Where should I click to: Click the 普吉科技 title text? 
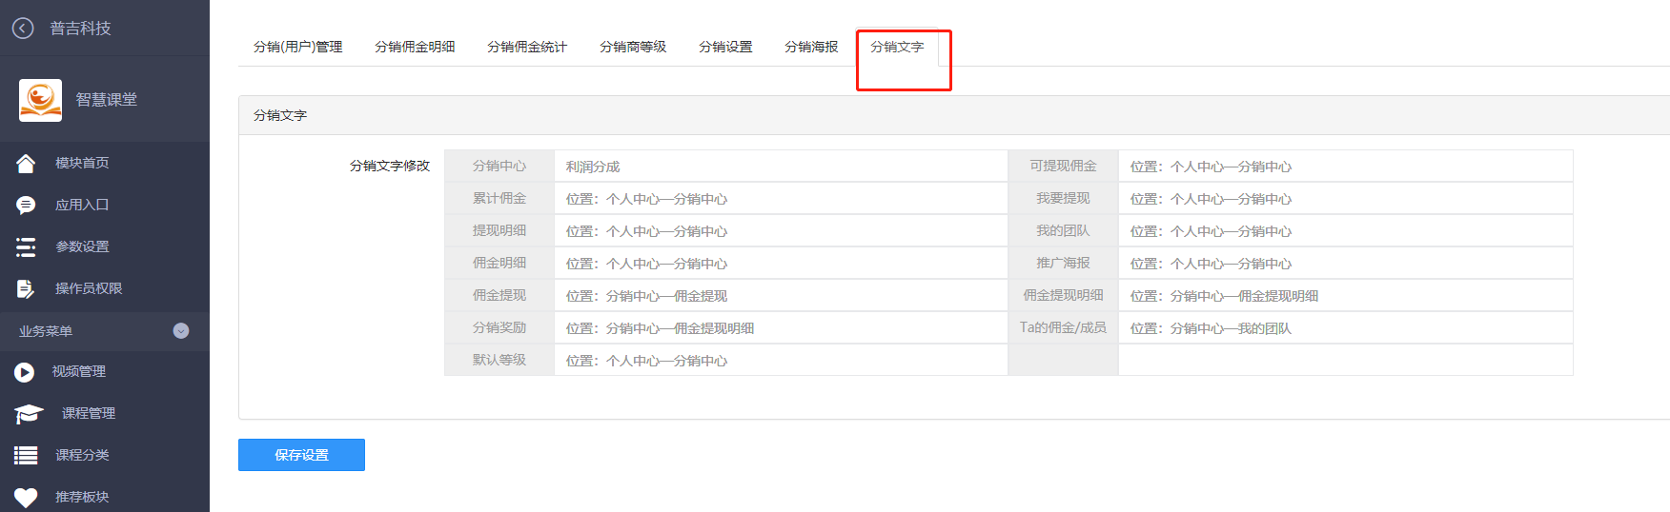point(80,29)
